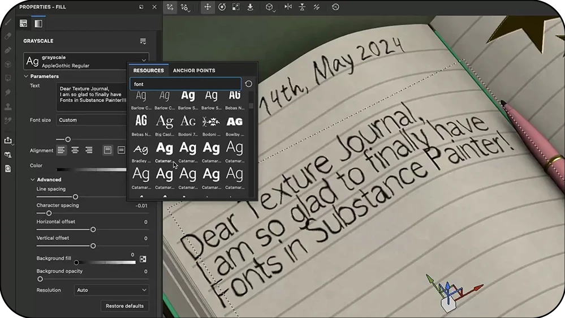The height and width of the screenshot is (318, 565).
Task: Click the text Color gradient bar
Action: pos(92,169)
